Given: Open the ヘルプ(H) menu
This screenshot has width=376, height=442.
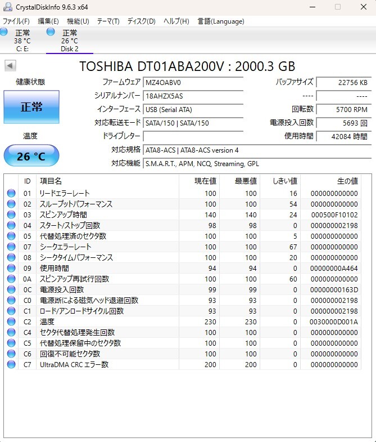Looking at the screenshot, I should click(x=176, y=21).
